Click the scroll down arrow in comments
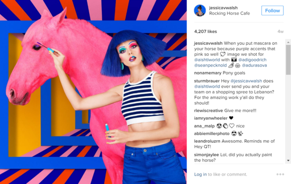 coord(288,160)
